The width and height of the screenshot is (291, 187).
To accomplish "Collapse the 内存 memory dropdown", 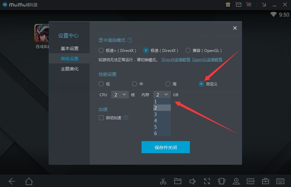I will [162, 95].
